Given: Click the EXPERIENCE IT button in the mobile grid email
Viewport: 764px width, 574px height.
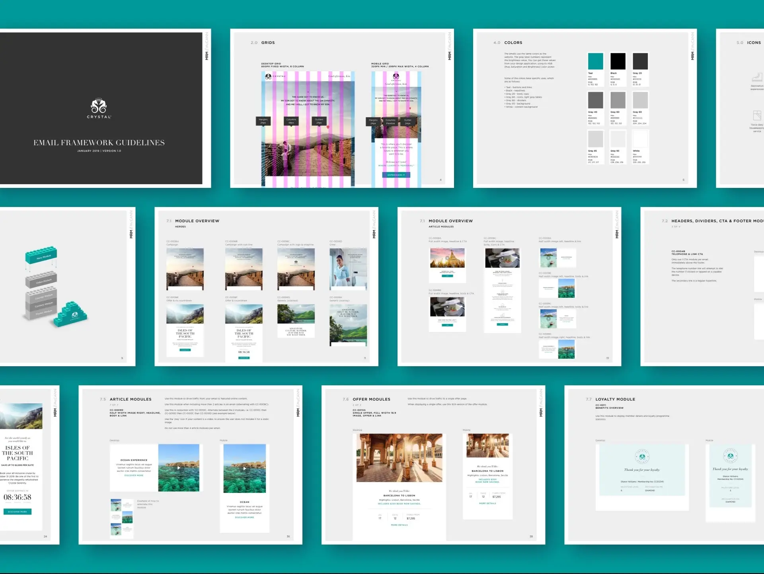Looking at the screenshot, I should point(396,175).
